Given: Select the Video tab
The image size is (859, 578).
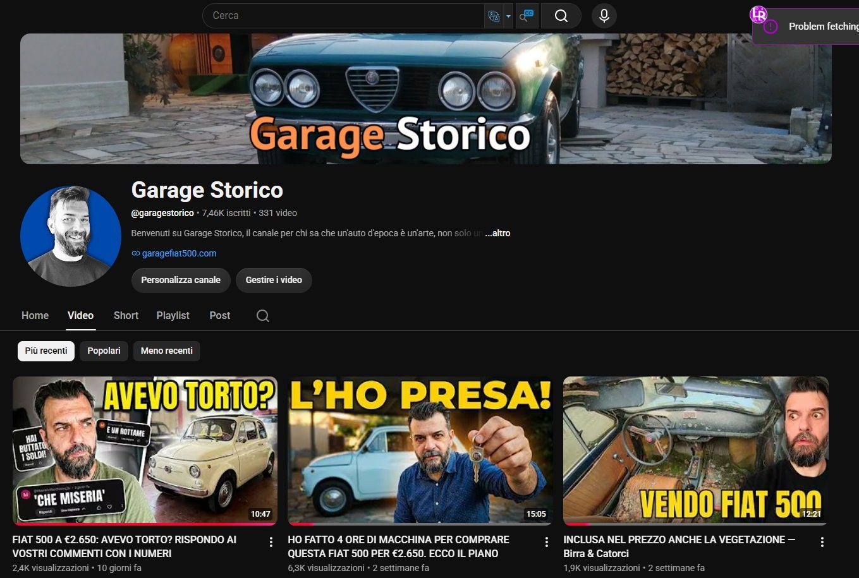Looking at the screenshot, I should pyautogui.click(x=81, y=315).
